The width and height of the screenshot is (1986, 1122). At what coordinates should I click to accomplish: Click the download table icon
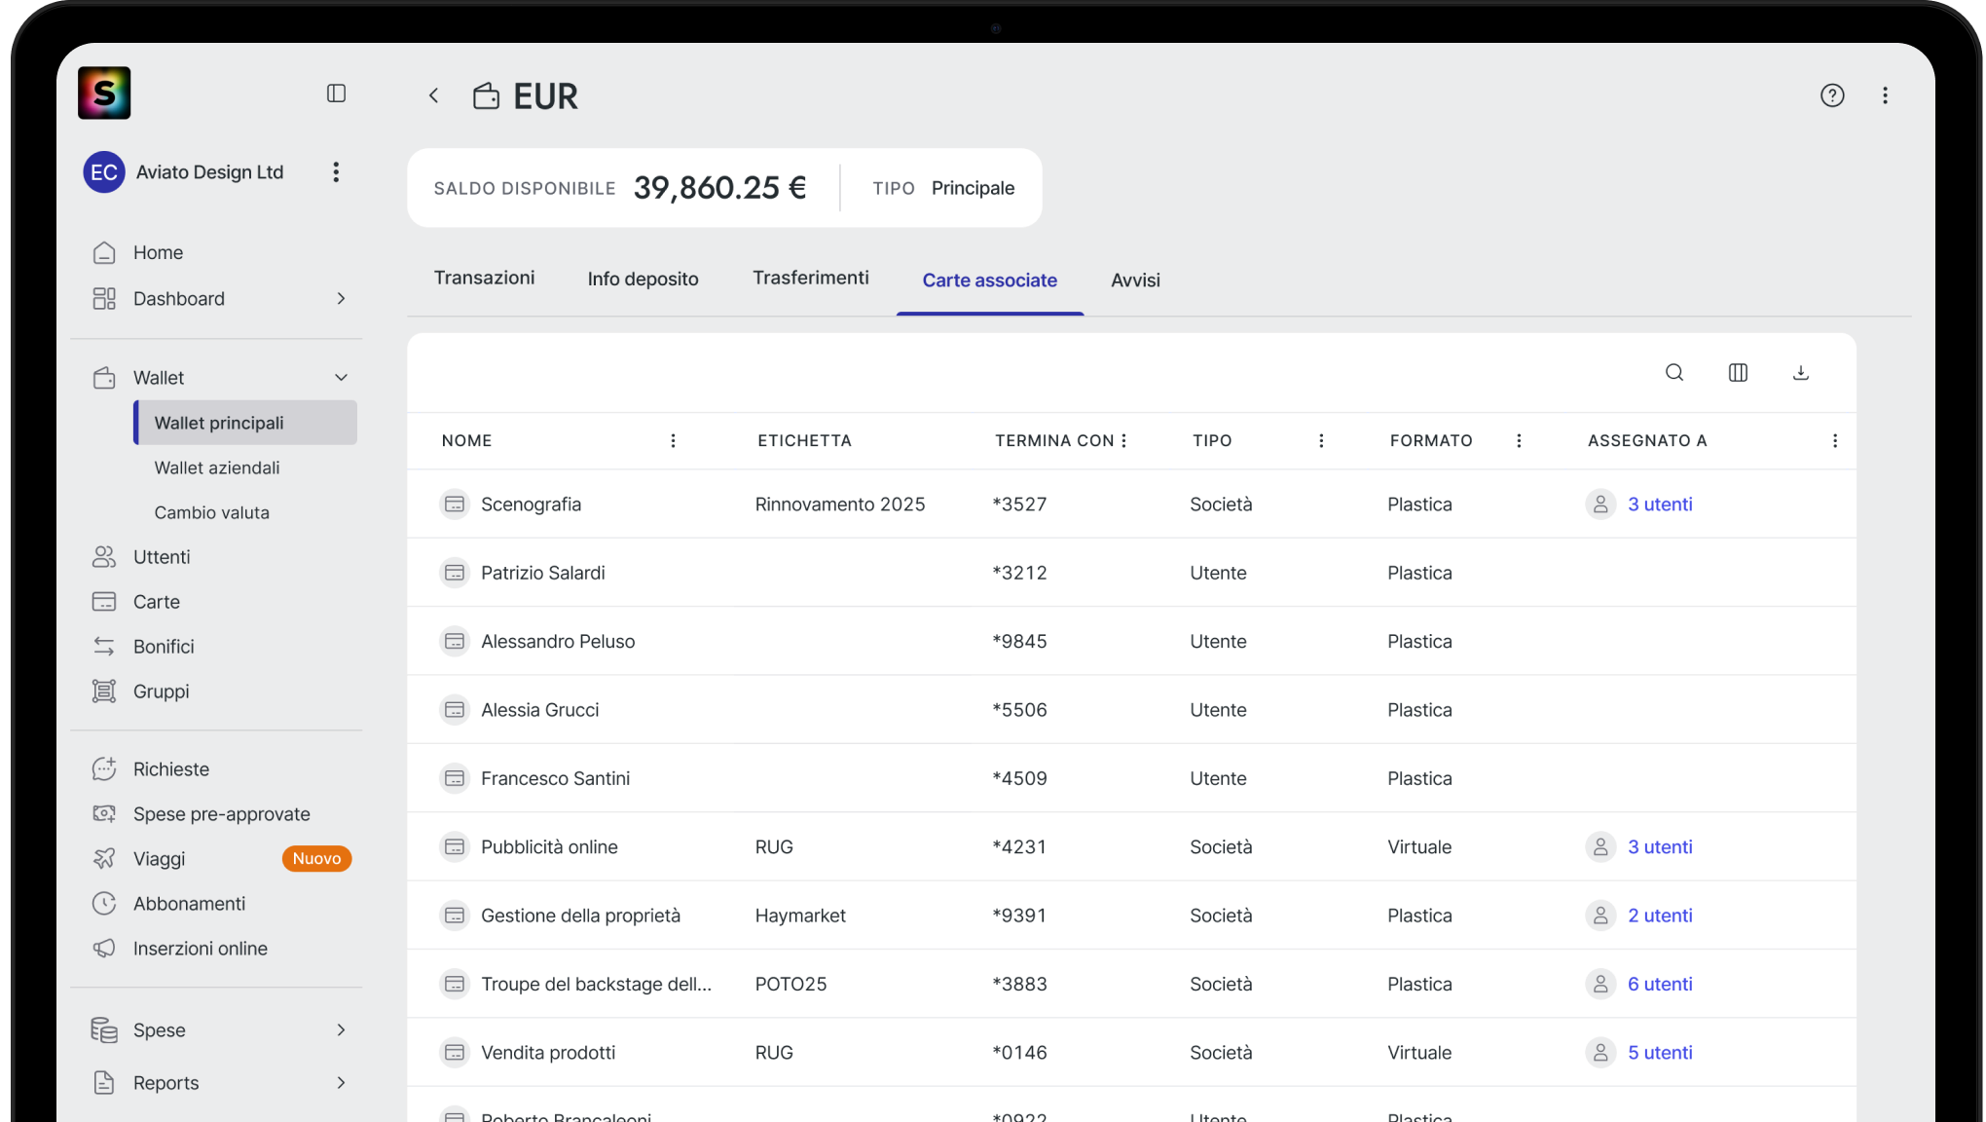(x=1801, y=372)
